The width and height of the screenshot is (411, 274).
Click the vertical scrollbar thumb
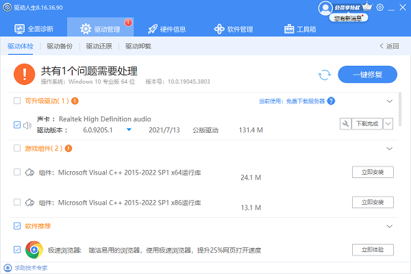[x=400, y=109]
